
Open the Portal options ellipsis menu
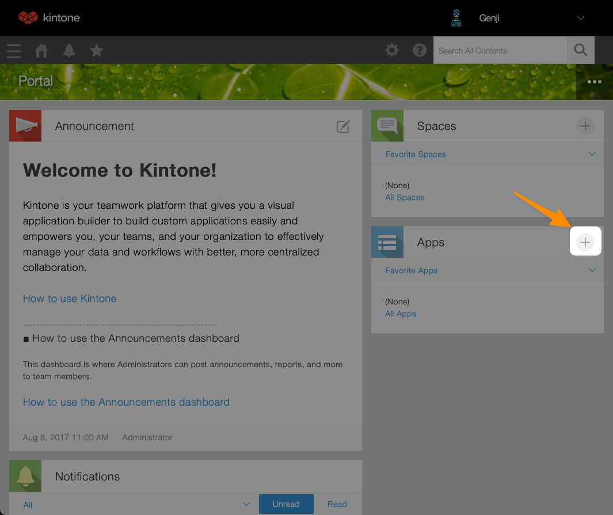tap(594, 82)
